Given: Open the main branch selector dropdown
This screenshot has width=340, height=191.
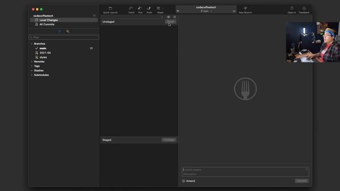Looking at the screenshot, I should tap(206, 11).
